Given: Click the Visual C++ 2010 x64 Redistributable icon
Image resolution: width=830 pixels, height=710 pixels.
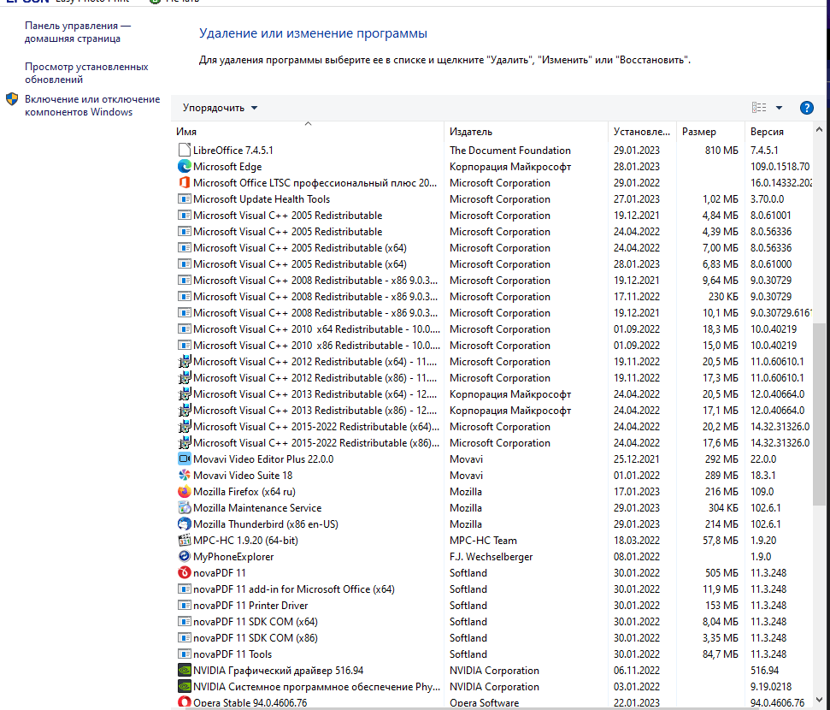Looking at the screenshot, I should pos(185,329).
